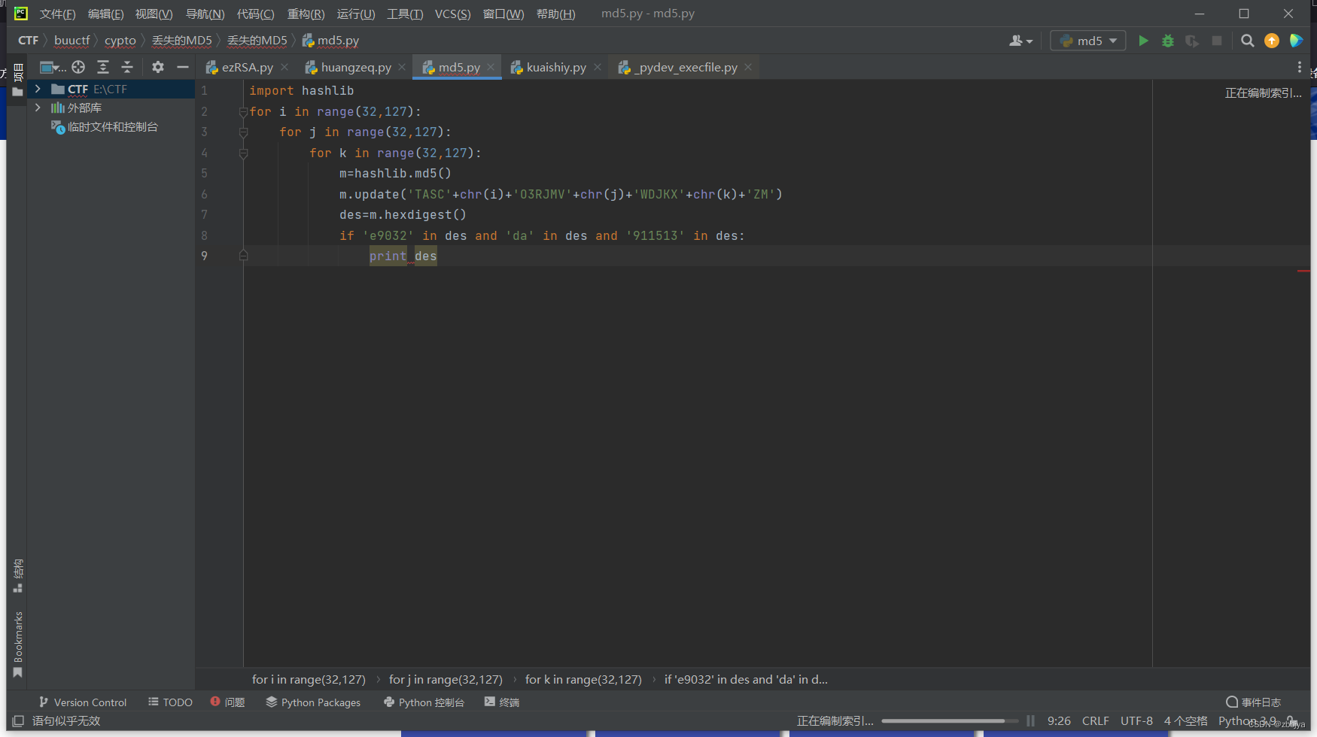This screenshot has height=737, width=1317.
Task: Toggle fold marker on the 'for i' line
Action: tap(243, 112)
